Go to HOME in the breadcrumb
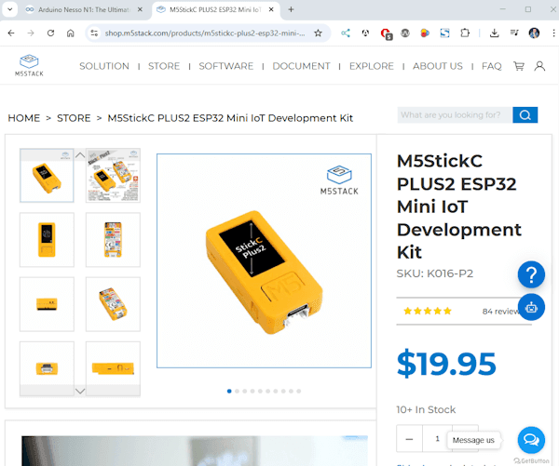Screen dimensions: 559x466 click(24, 118)
